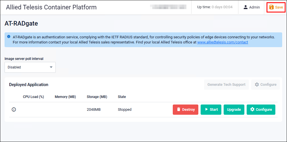Open the alliedtelesis.com/contact link
Viewport: 287px width, 142px height.
point(222,42)
